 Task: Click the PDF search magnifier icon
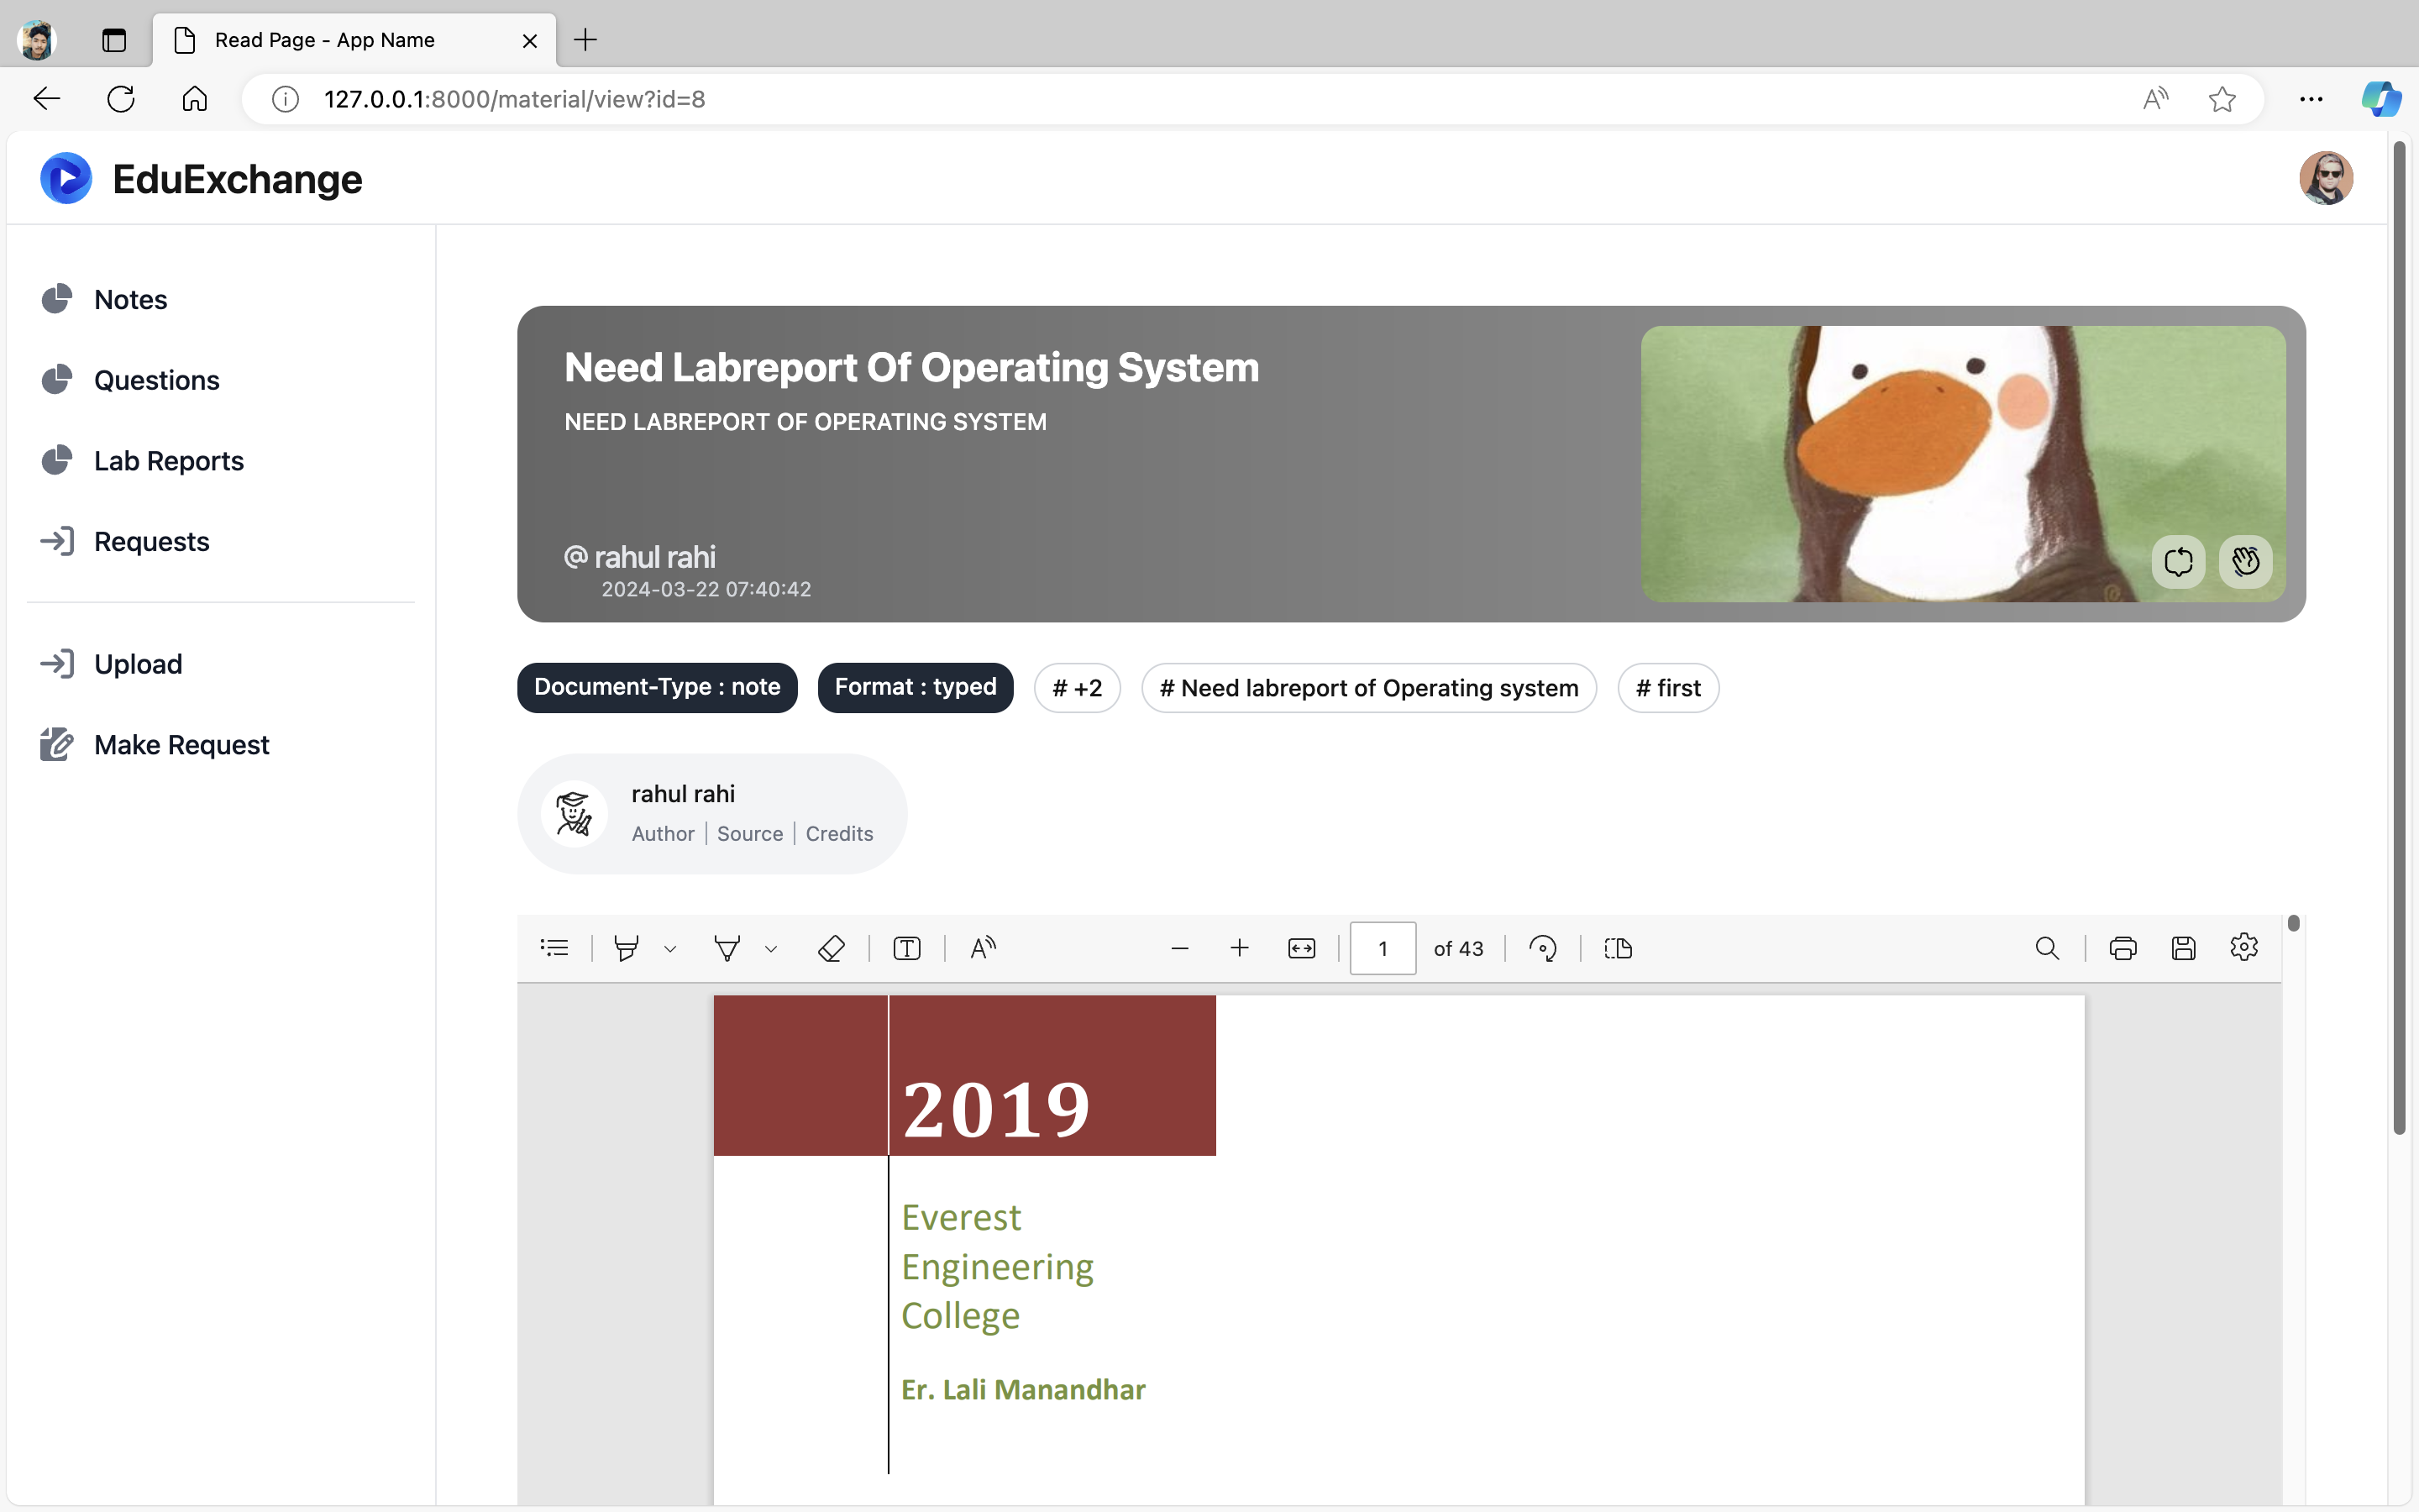point(2046,948)
